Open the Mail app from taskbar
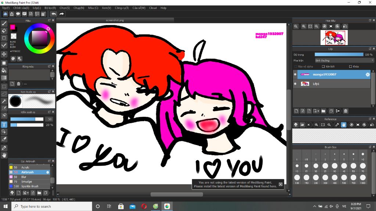Viewport: 376px width, 211px height. click(132, 206)
